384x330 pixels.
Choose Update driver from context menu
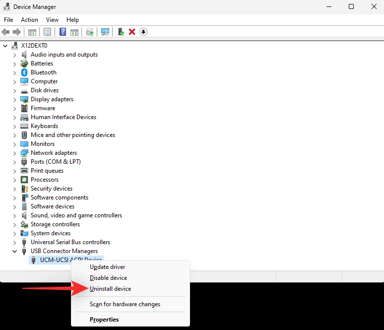coord(130,267)
